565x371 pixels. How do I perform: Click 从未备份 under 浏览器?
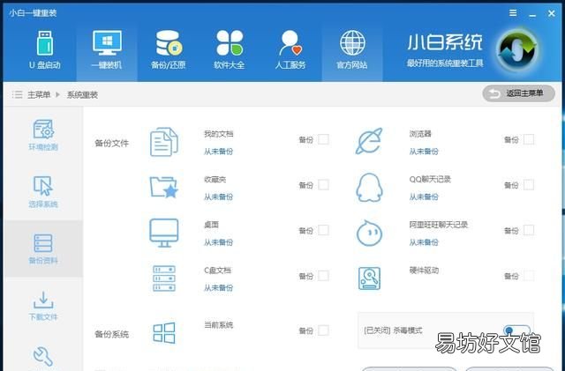click(x=424, y=152)
